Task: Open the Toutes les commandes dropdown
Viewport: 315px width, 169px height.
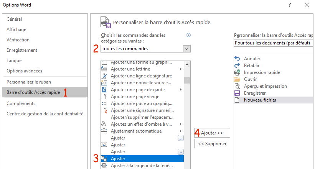Action: [145, 49]
